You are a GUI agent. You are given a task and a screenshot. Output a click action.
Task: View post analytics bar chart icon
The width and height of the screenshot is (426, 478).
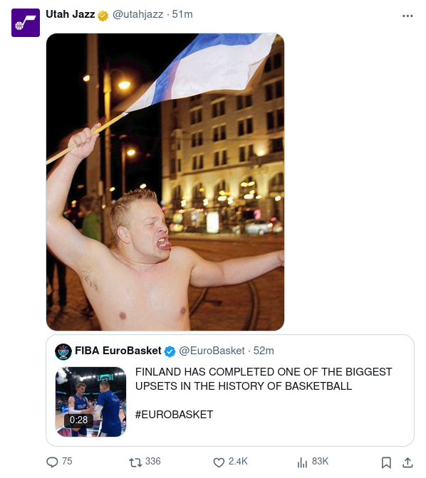point(302,462)
